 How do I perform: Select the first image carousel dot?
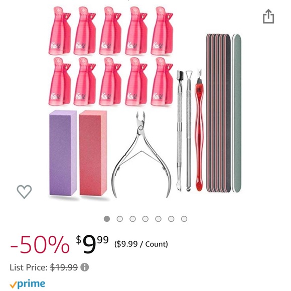coord(107,219)
